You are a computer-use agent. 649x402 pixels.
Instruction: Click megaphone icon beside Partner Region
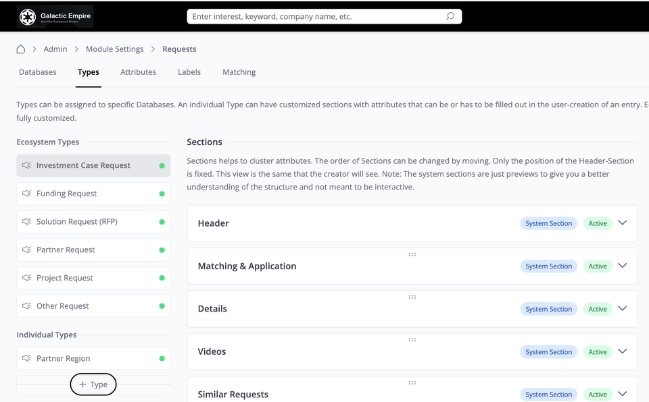pos(27,359)
